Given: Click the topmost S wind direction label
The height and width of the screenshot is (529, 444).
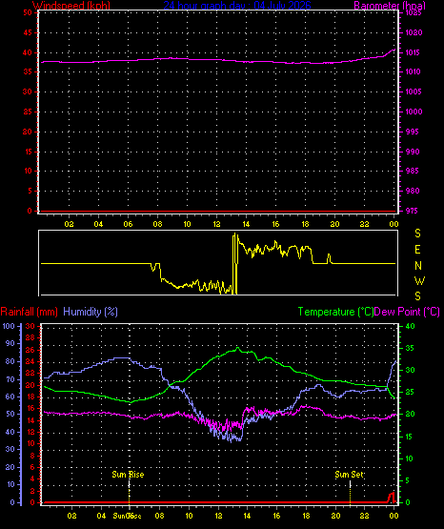Looking at the screenshot, I should (417, 234).
